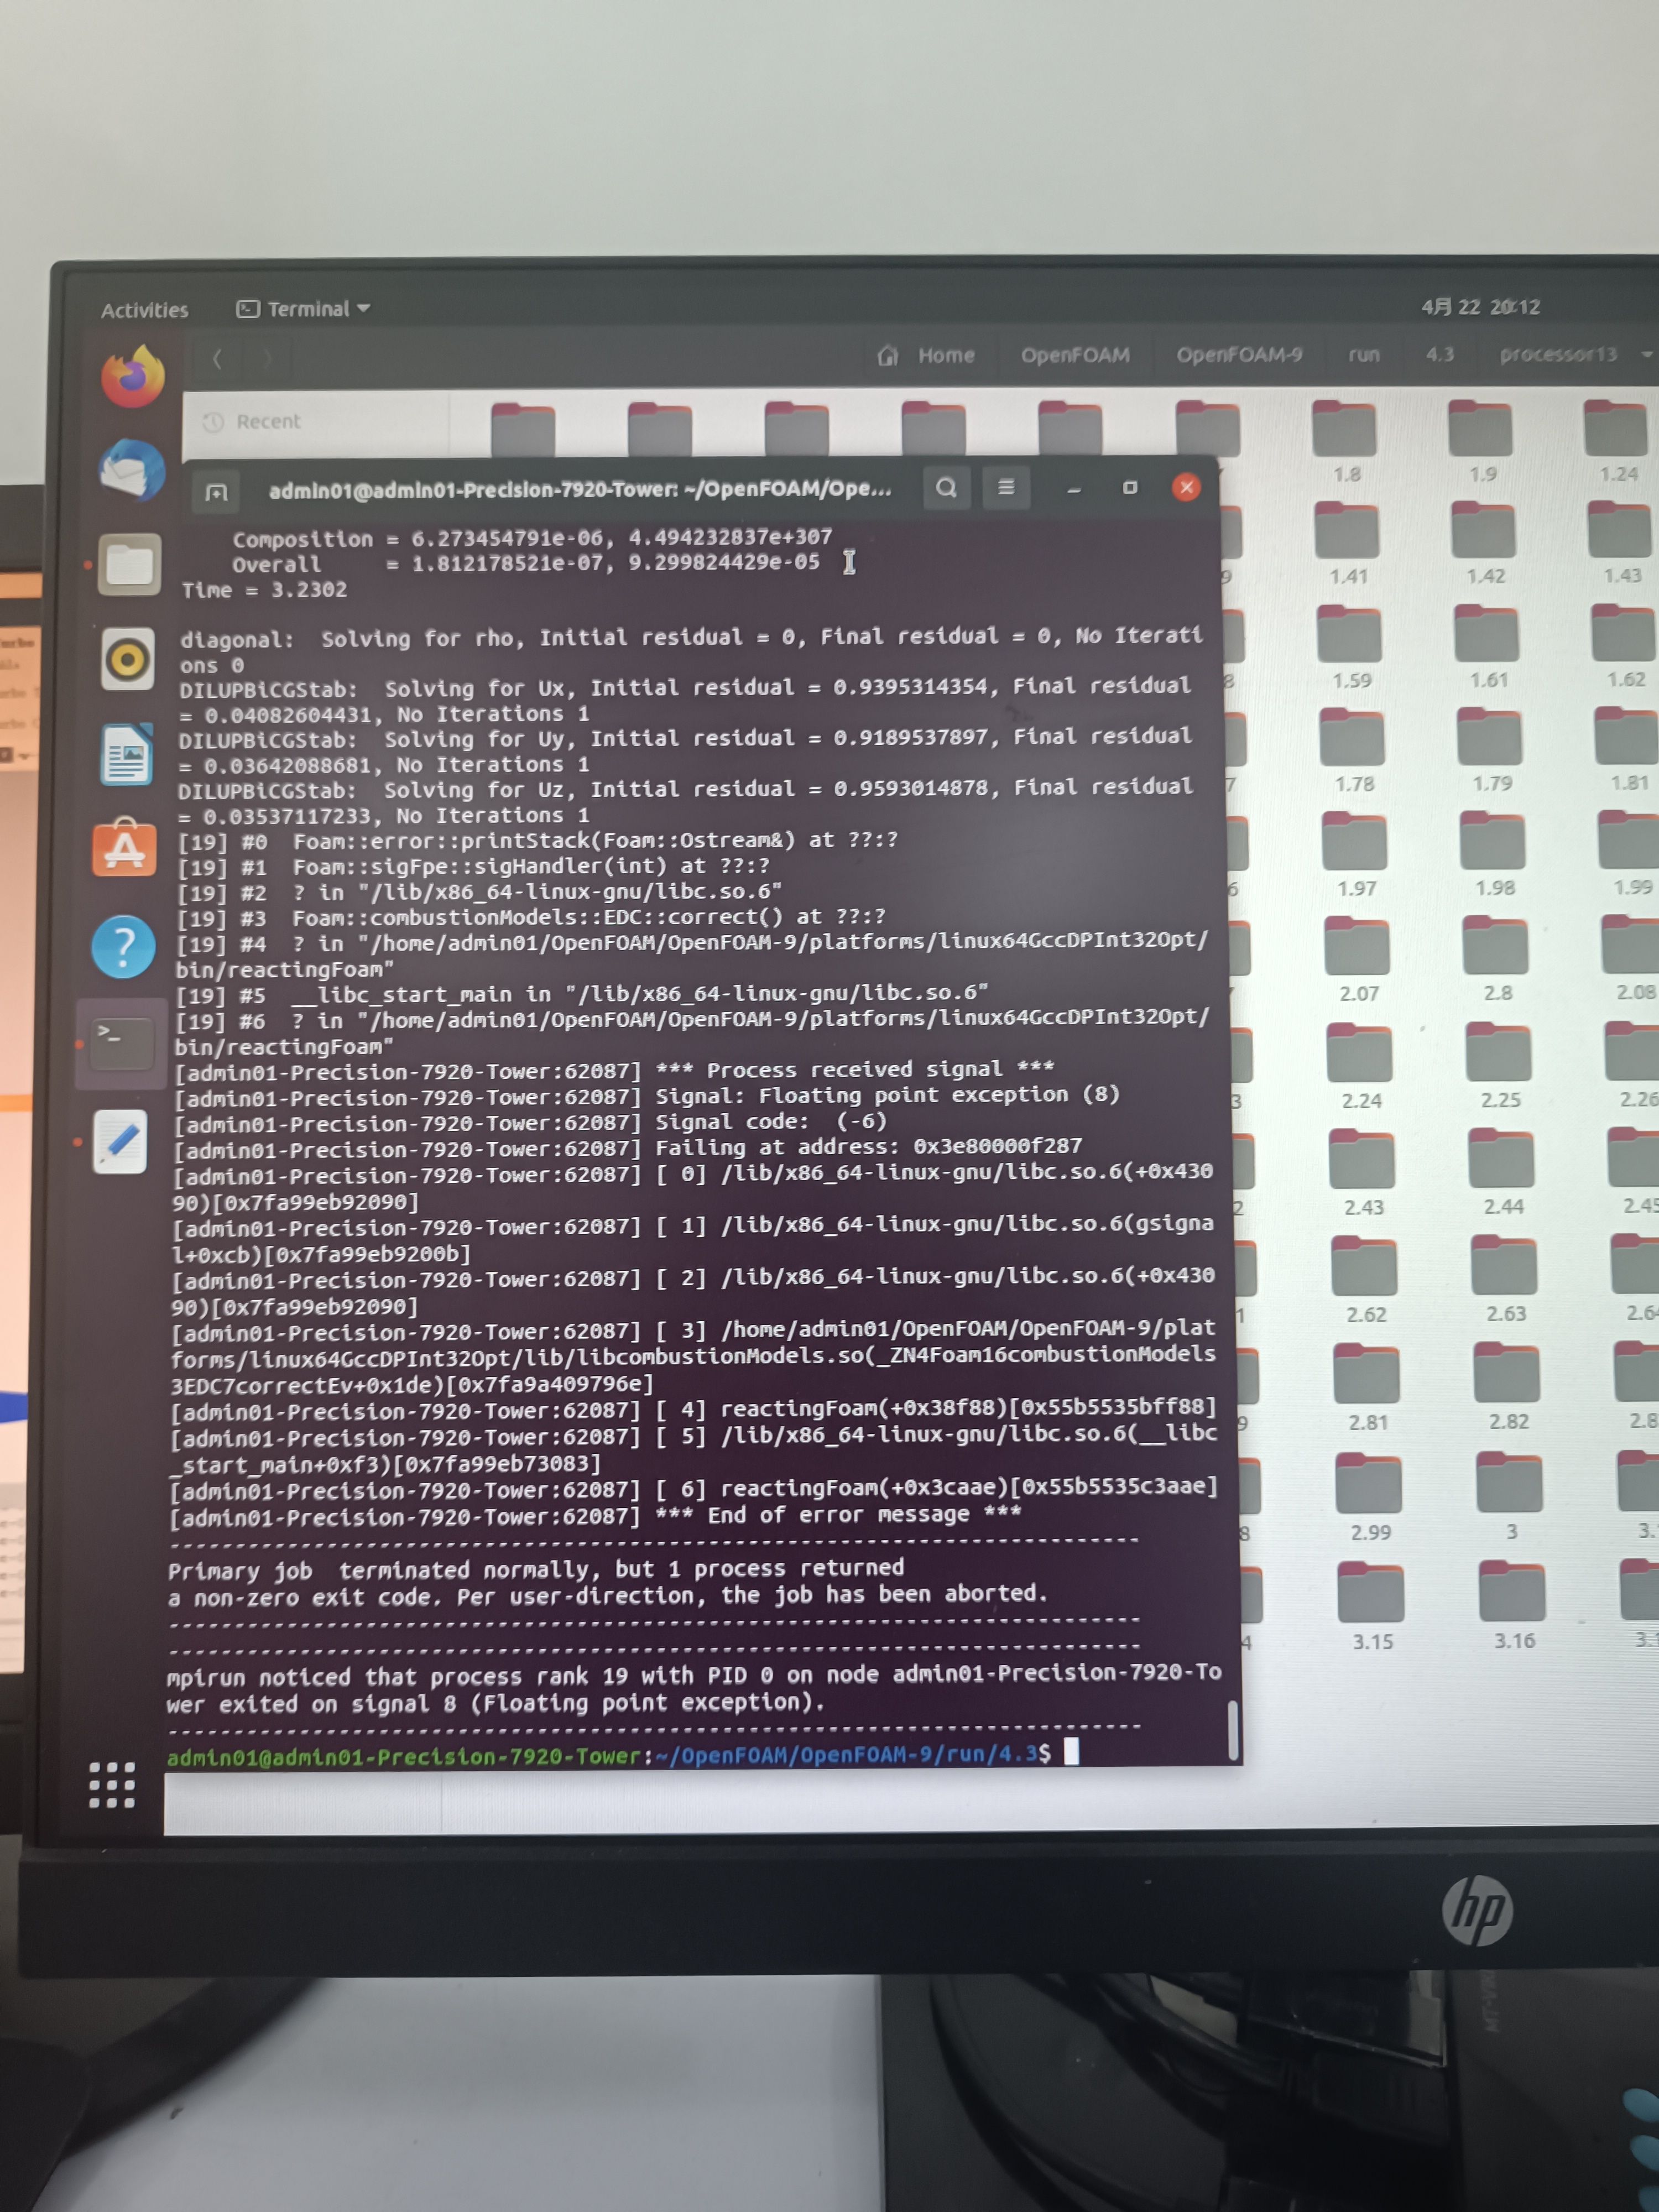The height and width of the screenshot is (2212, 1659).
Task: Open Rhythmbox music player in the dock
Action: [x=128, y=659]
